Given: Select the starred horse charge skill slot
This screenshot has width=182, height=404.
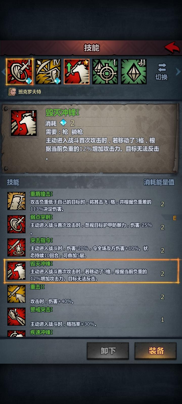Looking at the screenshot, I should [77, 72].
